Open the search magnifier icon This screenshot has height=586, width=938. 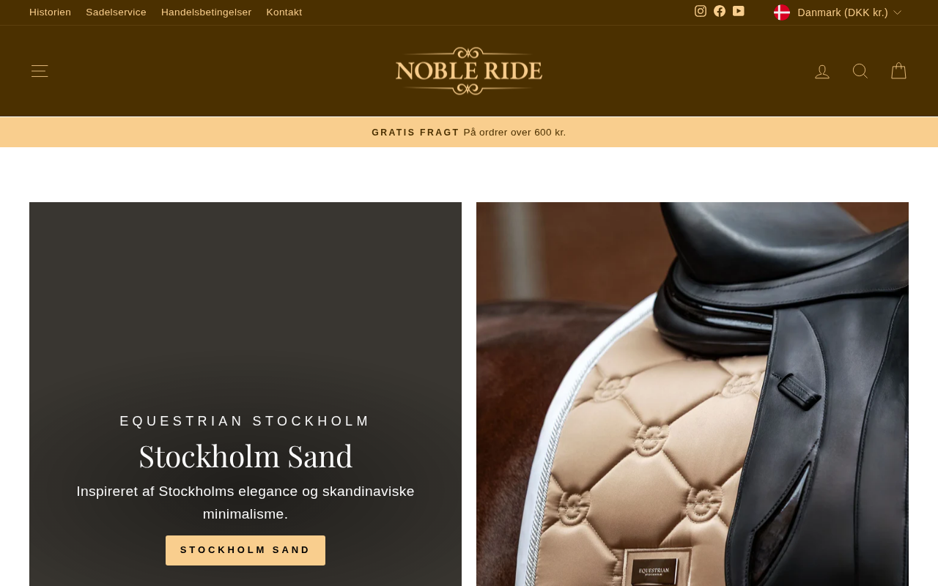[860, 71]
